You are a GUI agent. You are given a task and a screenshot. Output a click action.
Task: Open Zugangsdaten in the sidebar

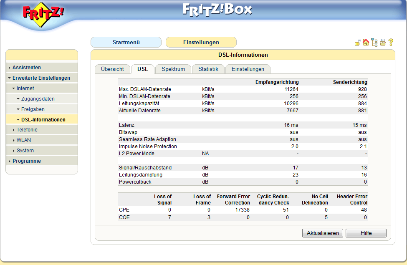(x=41, y=98)
